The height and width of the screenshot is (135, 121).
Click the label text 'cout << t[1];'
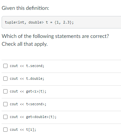click(x=23, y=129)
